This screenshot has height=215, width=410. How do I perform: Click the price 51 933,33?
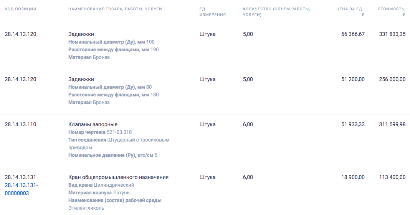pyautogui.click(x=353, y=124)
